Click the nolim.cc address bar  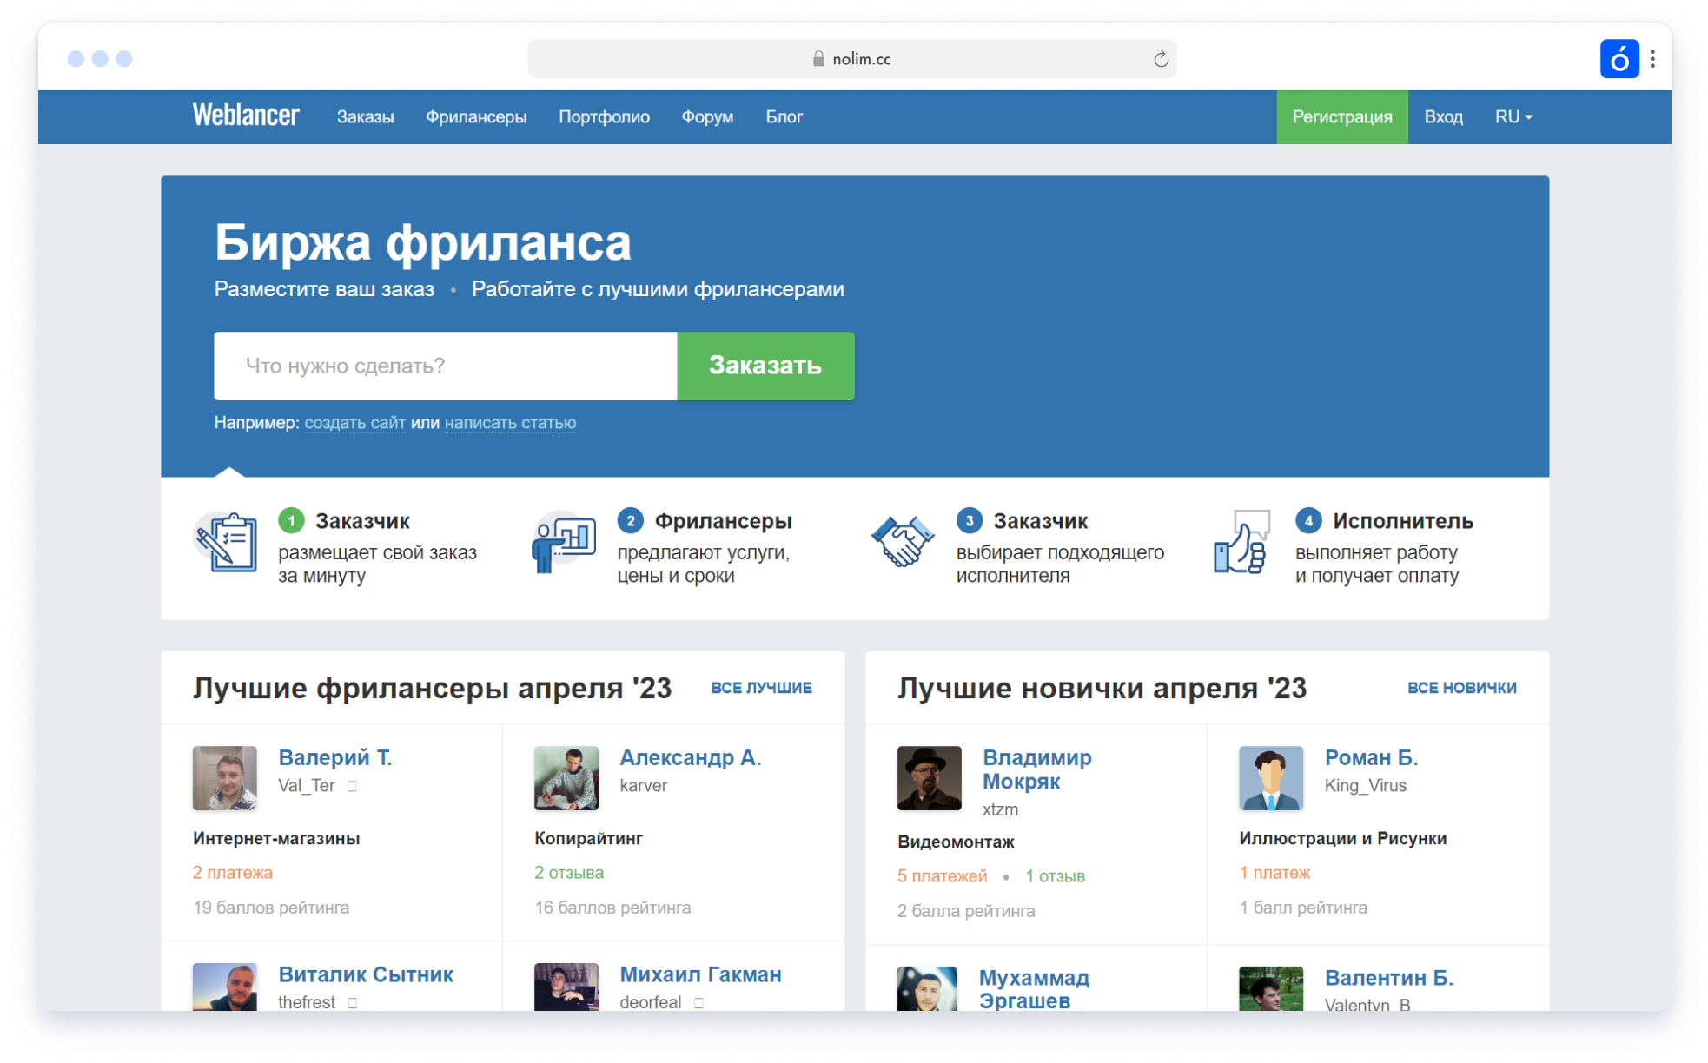(x=851, y=59)
